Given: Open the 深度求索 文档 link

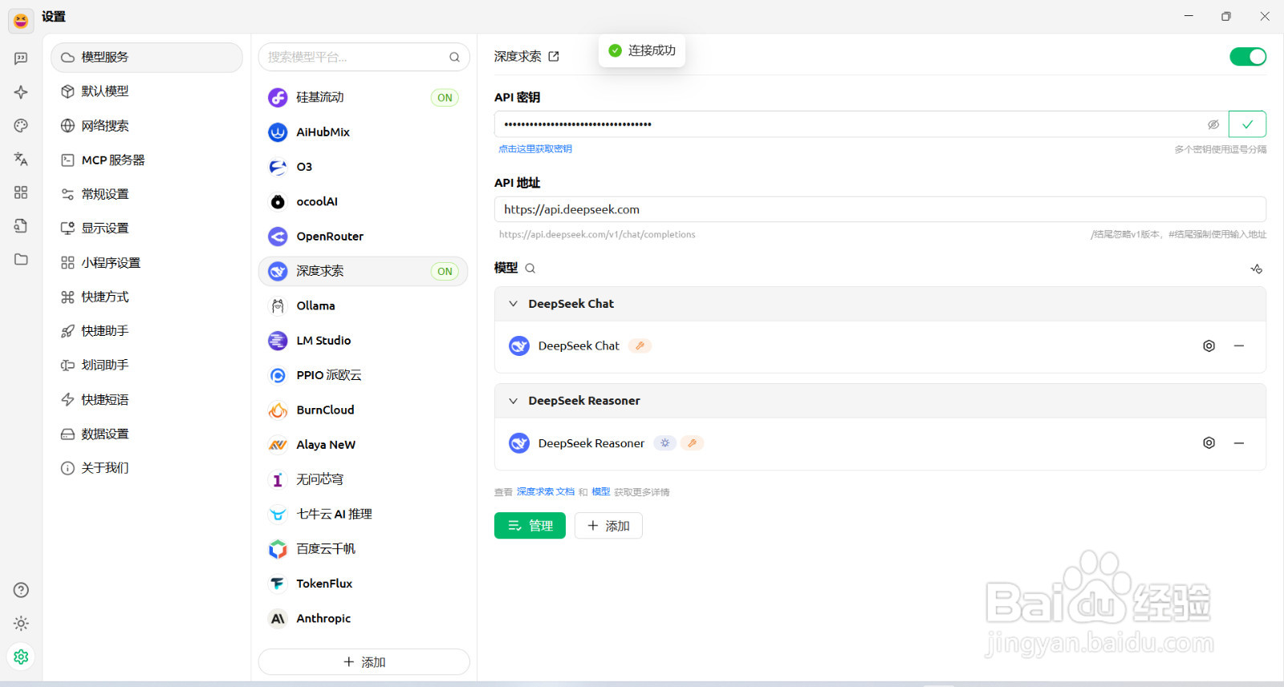Looking at the screenshot, I should (x=546, y=491).
